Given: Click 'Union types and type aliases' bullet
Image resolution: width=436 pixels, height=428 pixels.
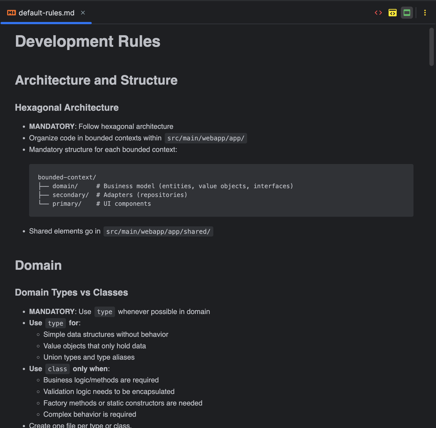Looking at the screenshot, I should point(89,357).
